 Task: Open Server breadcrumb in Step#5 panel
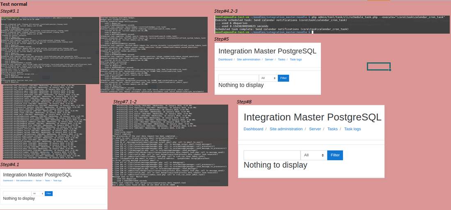pyautogui.click(x=269, y=59)
